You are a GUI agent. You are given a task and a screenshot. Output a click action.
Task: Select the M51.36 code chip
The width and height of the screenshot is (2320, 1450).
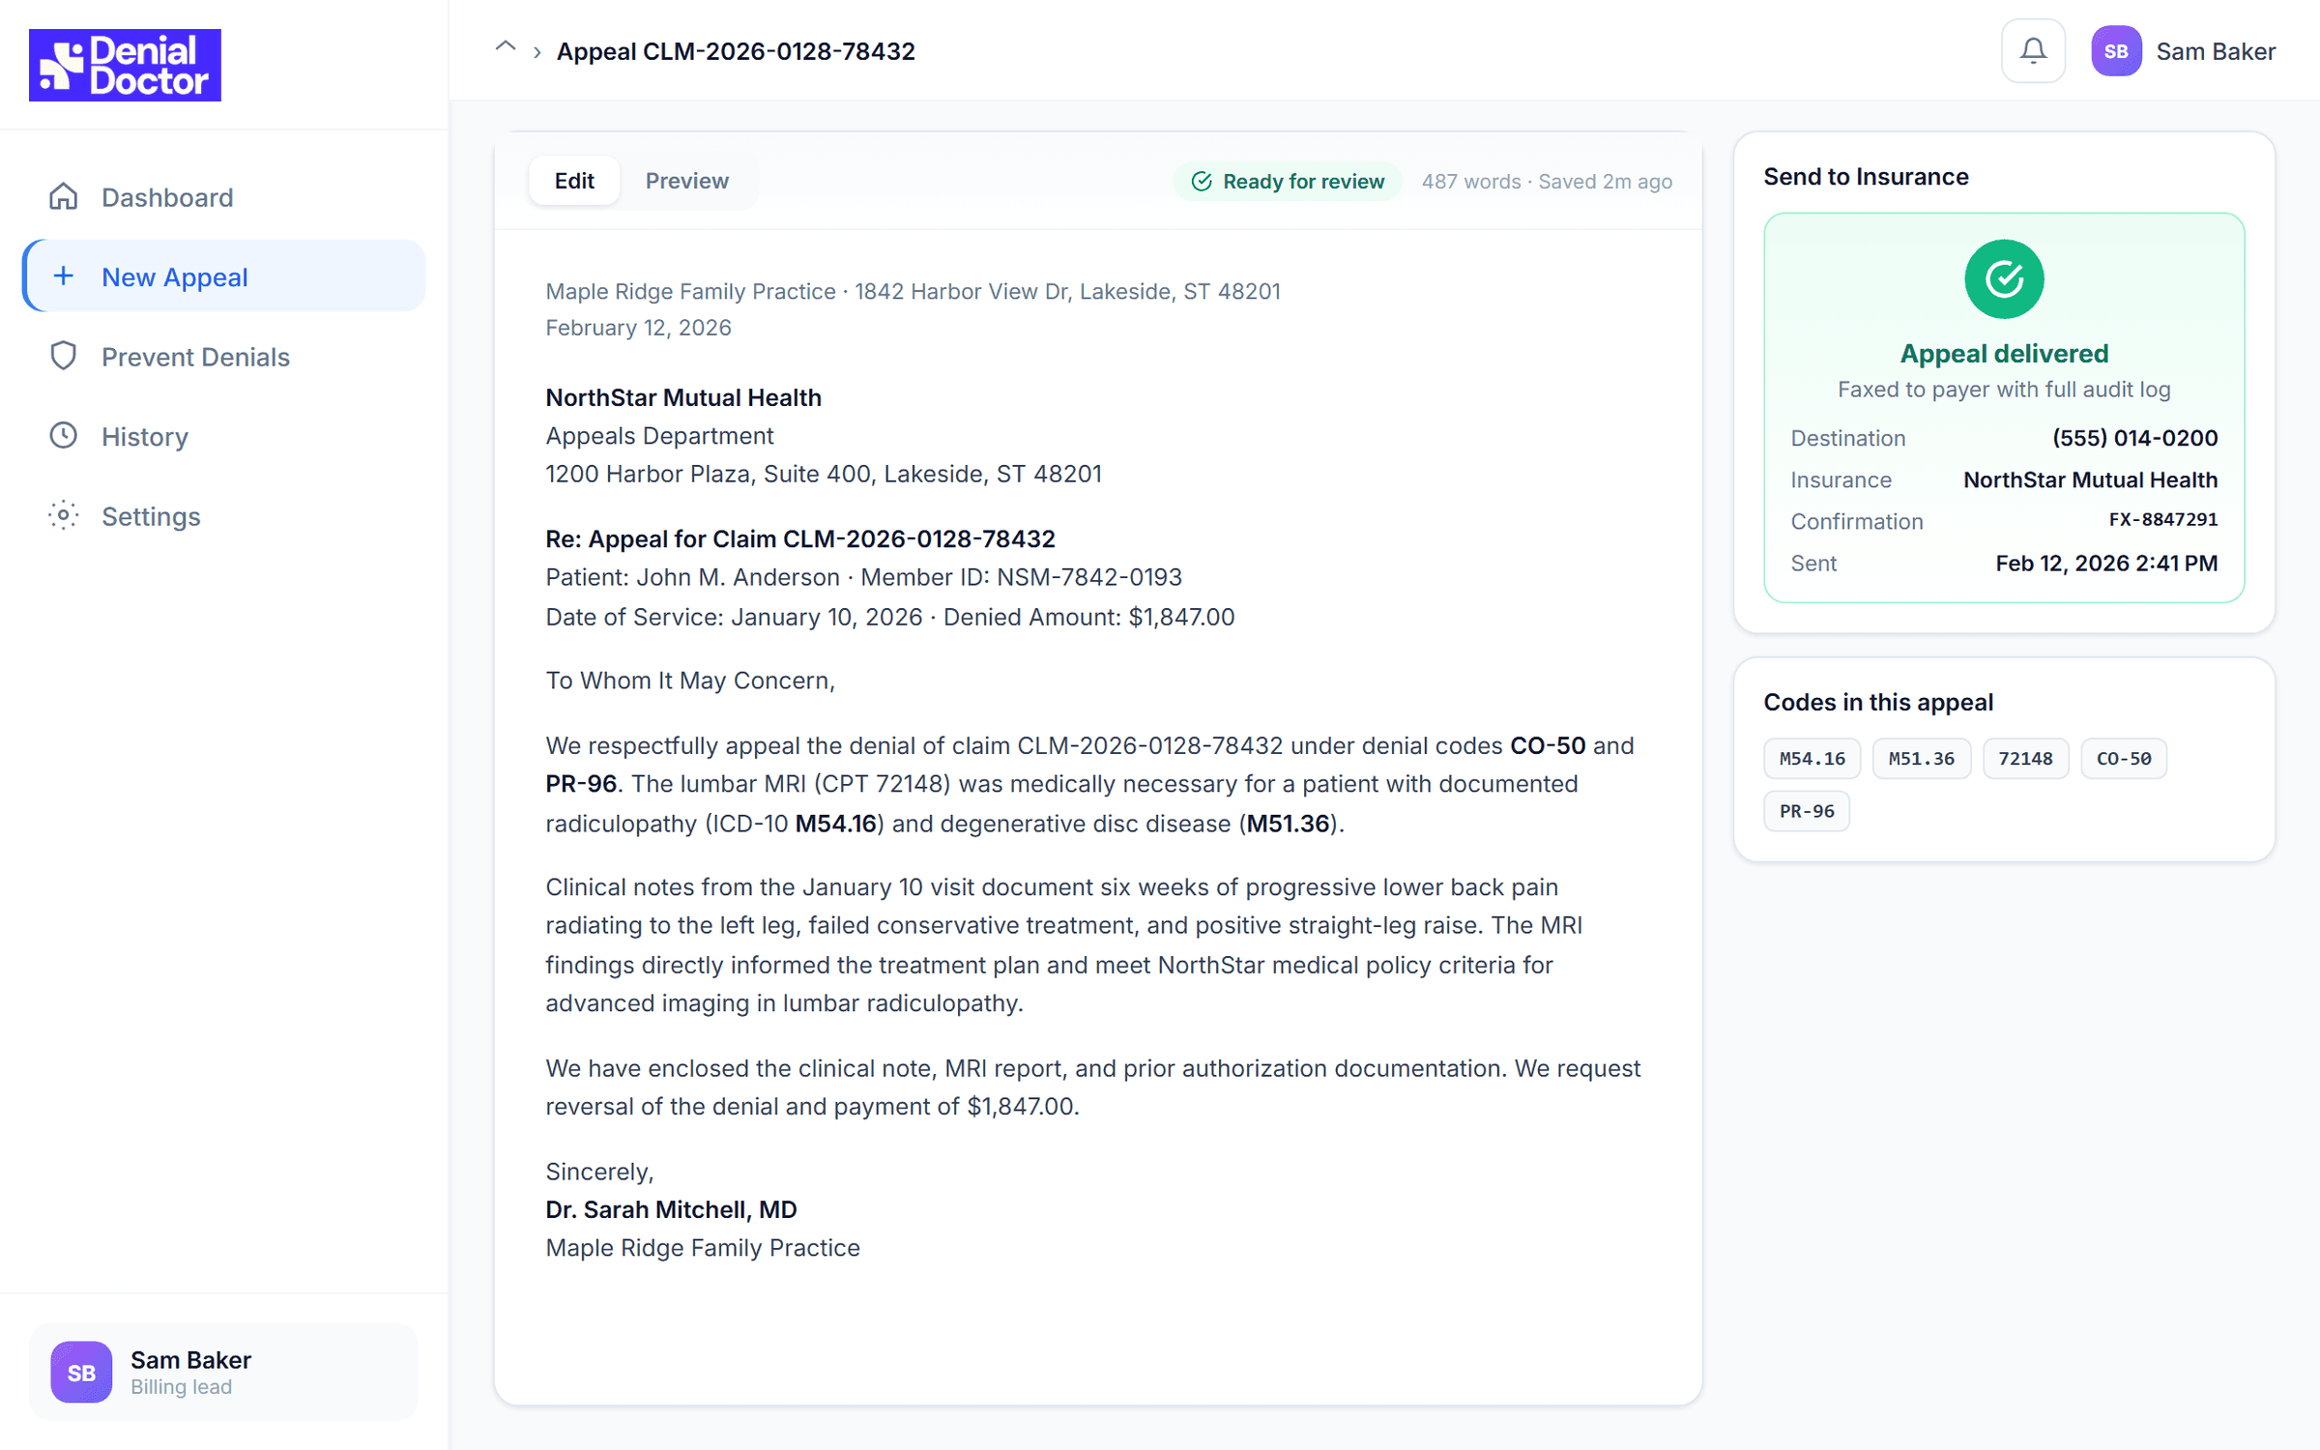click(x=1922, y=759)
